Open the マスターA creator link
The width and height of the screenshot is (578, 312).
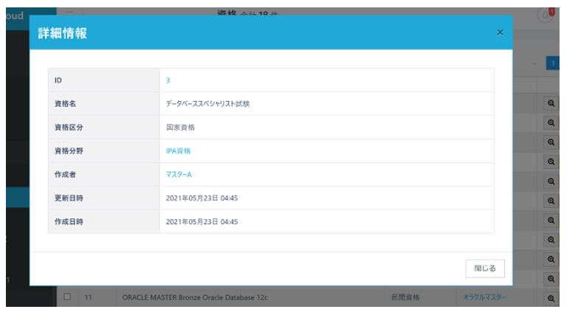[x=179, y=174]
